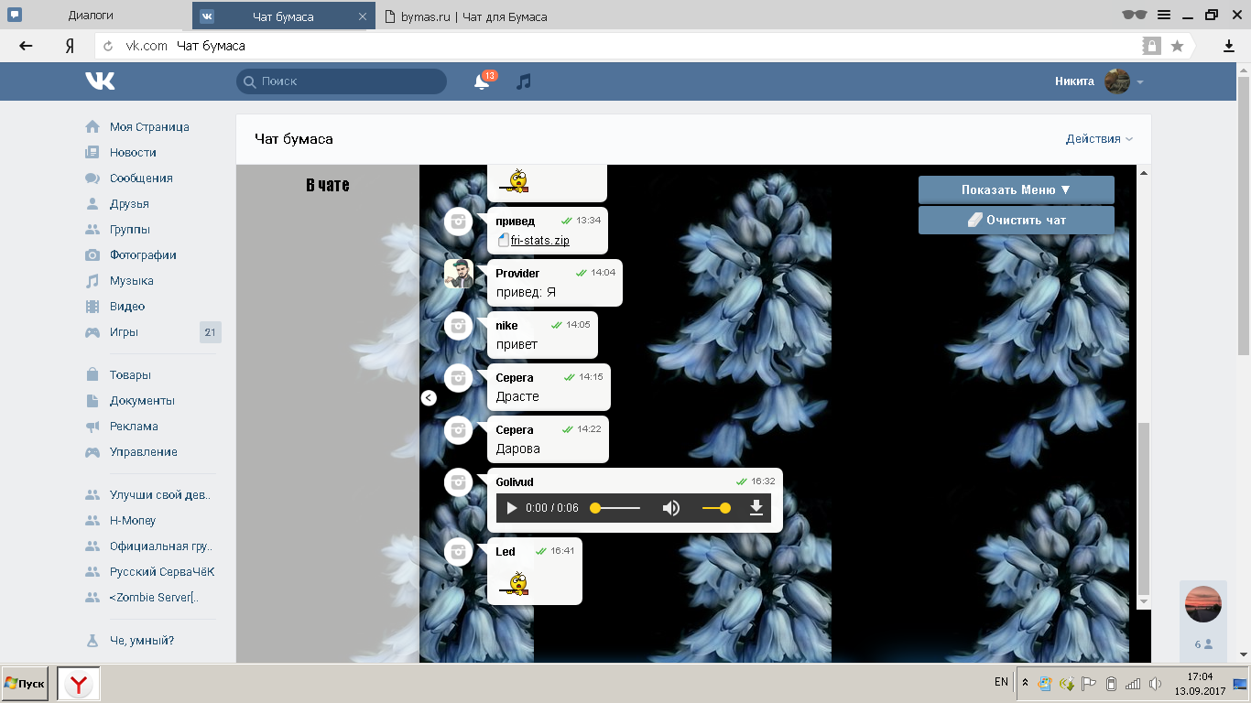Open Сообщения in the left menu
1251x703 pixels.
pos(141,178)
